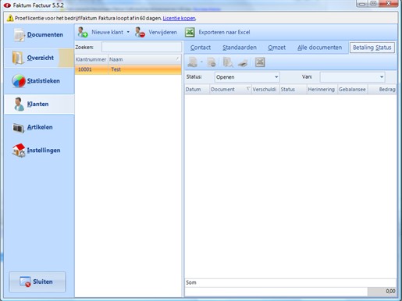Click the greyed print icon
Viewport: 402px width, 301px height.
243,62
